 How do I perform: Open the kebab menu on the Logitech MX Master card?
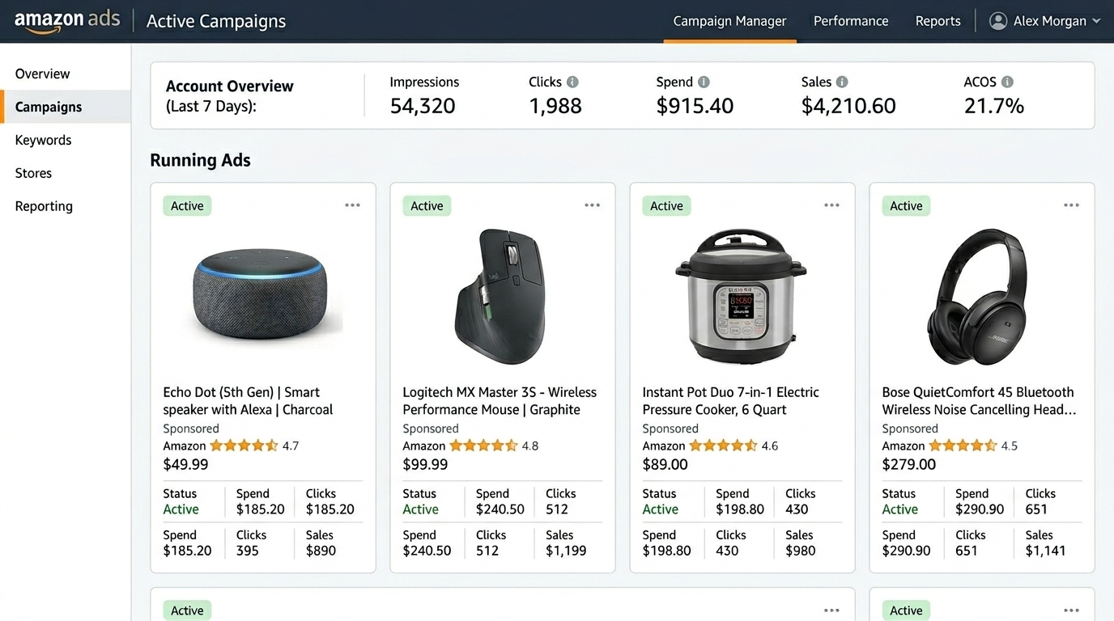pos(592,205)
